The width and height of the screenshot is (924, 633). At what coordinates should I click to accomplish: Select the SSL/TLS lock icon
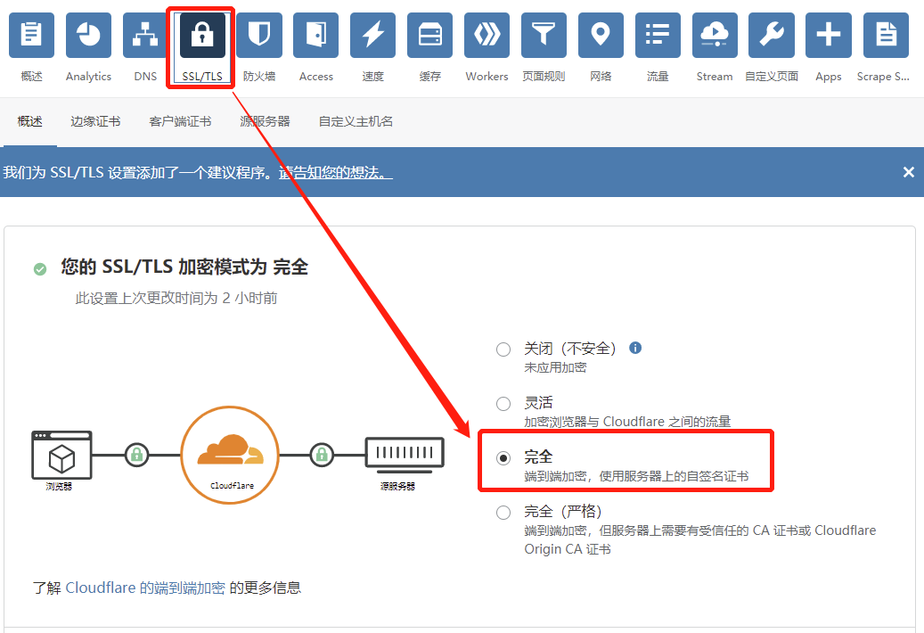pos(200,35)
